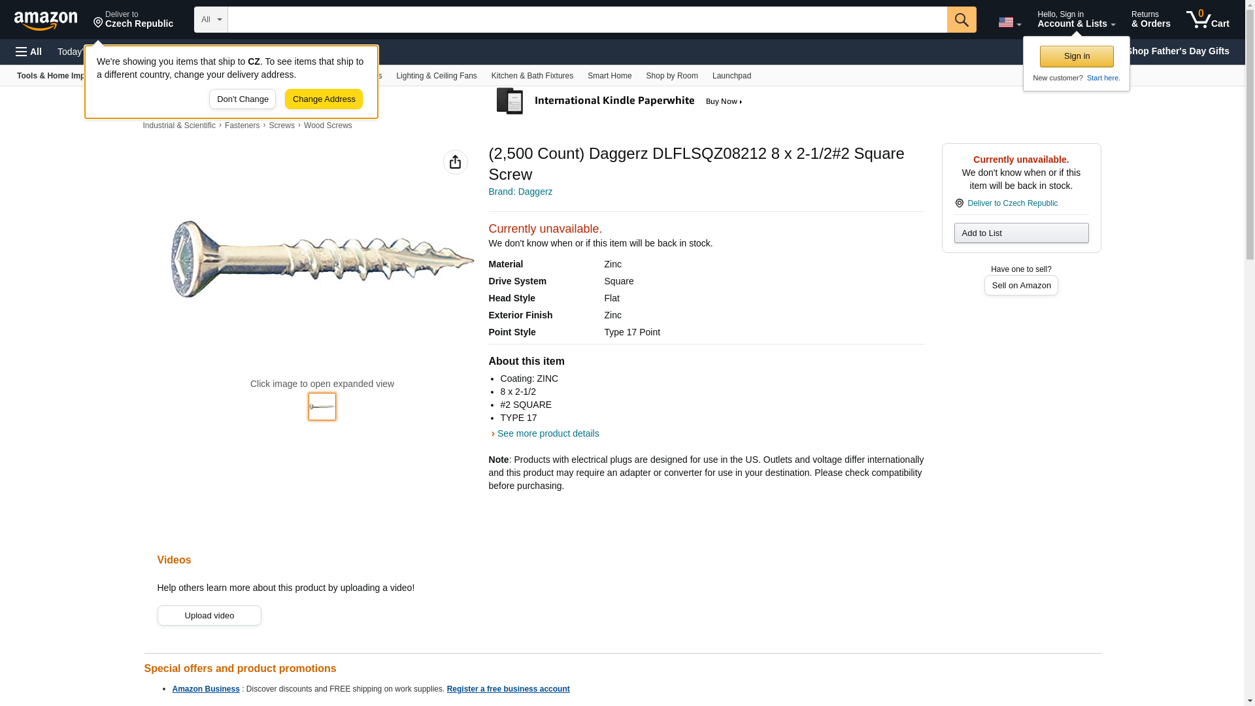Open Shop by Room menu item

[x=671, y=76]
